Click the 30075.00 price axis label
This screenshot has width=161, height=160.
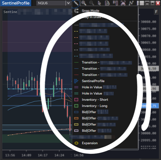tap(148, 29)
